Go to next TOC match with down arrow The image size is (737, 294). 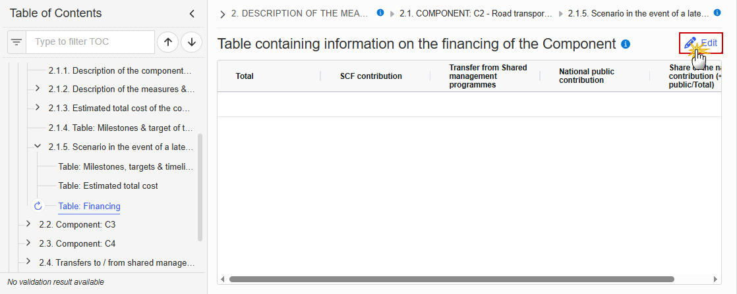(x=191, y=42)
